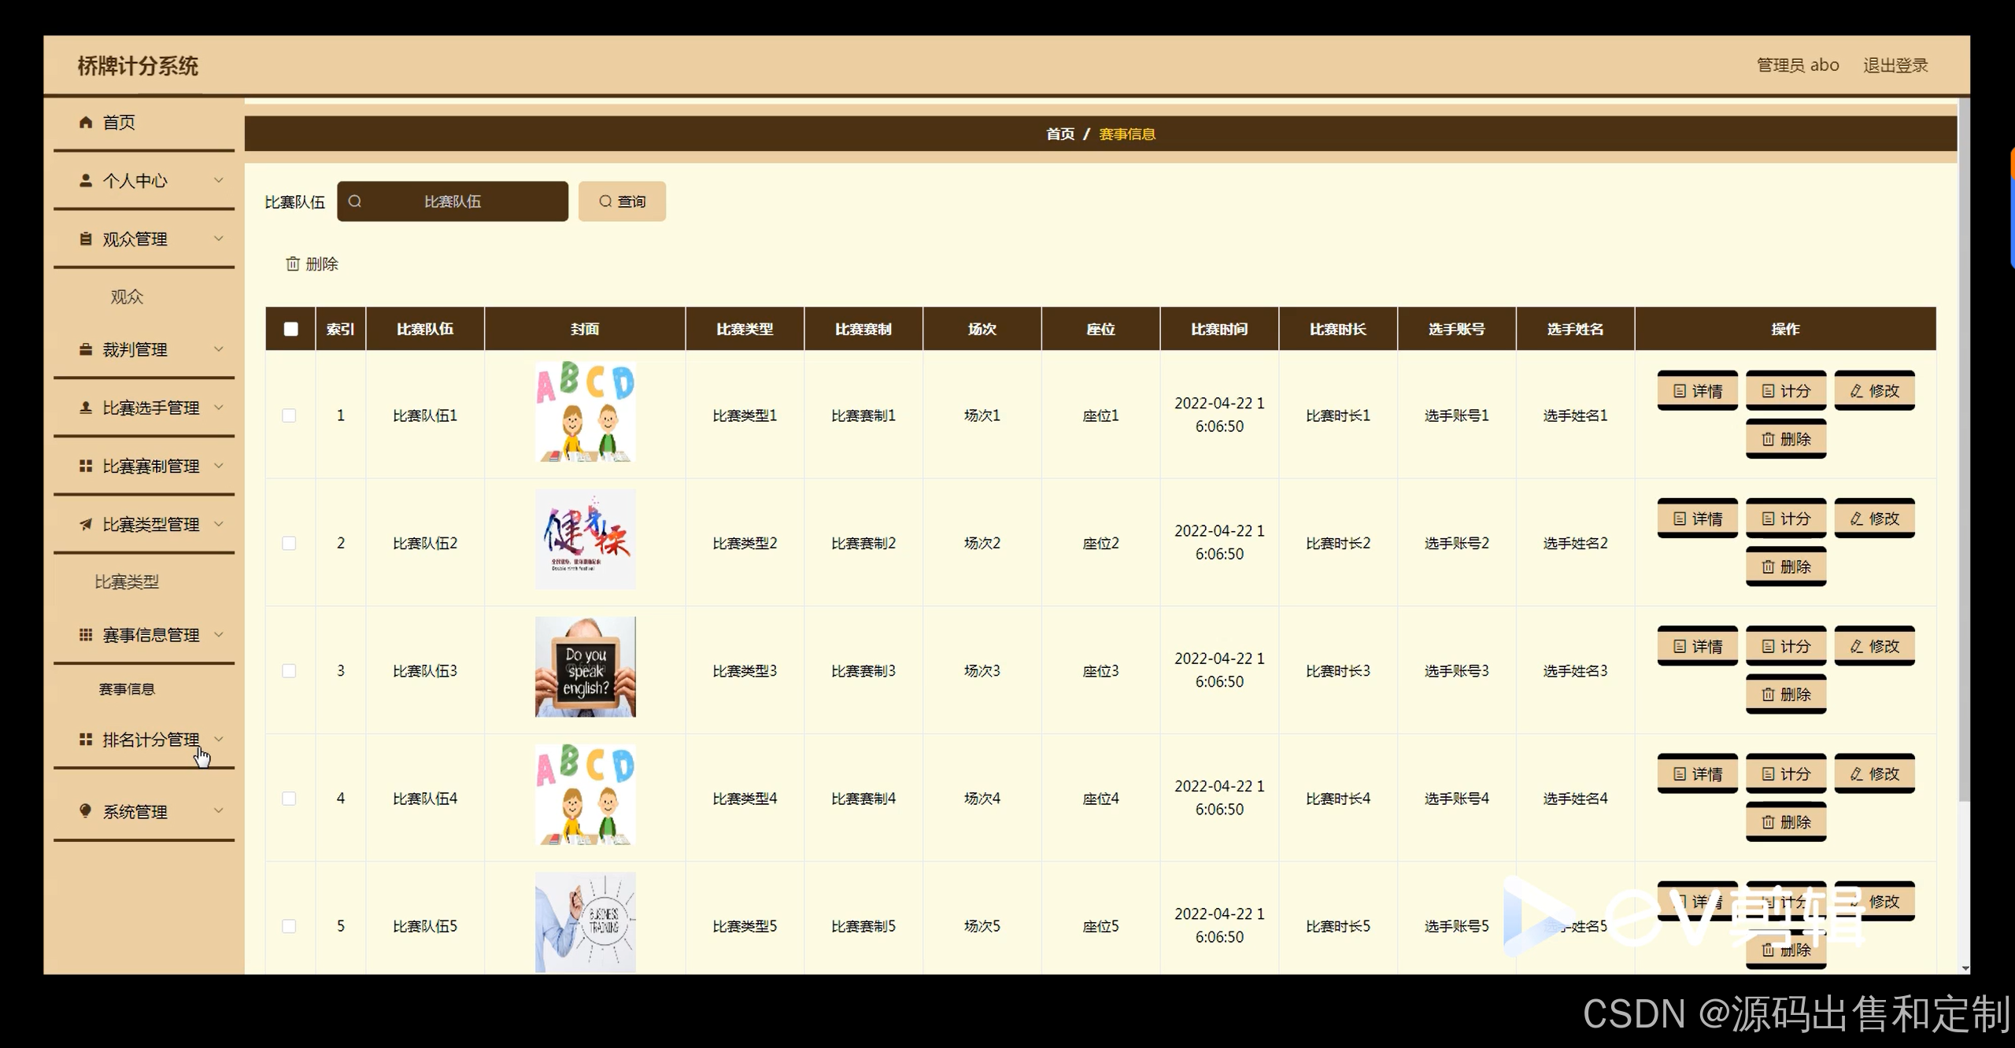Open the 健身操 cover thumbnail in row 2
2015x1048 pixels.
pos(585,540)
